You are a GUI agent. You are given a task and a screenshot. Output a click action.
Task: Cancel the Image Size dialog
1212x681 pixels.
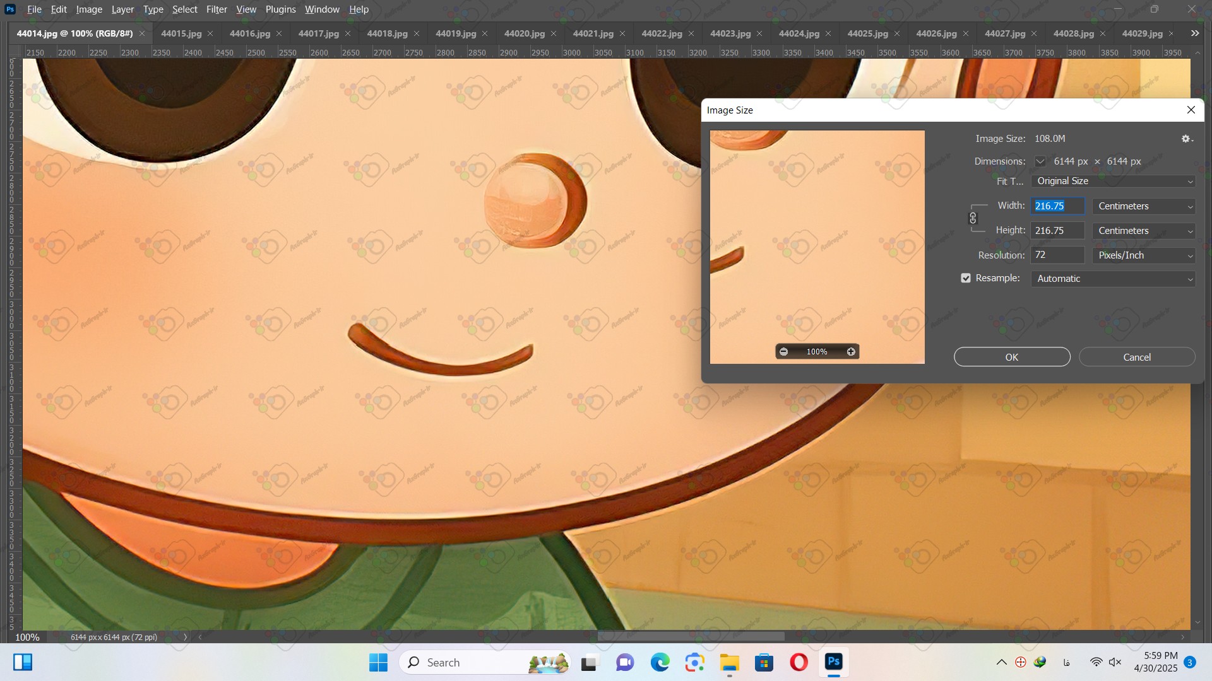[1137, 357]
